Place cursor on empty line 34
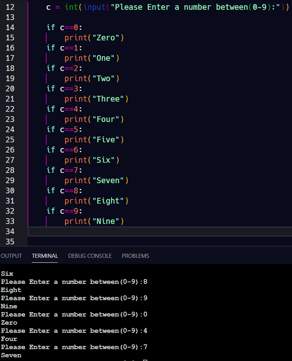The height and width of the screenshot is (361, 292). tap(159, 231)
